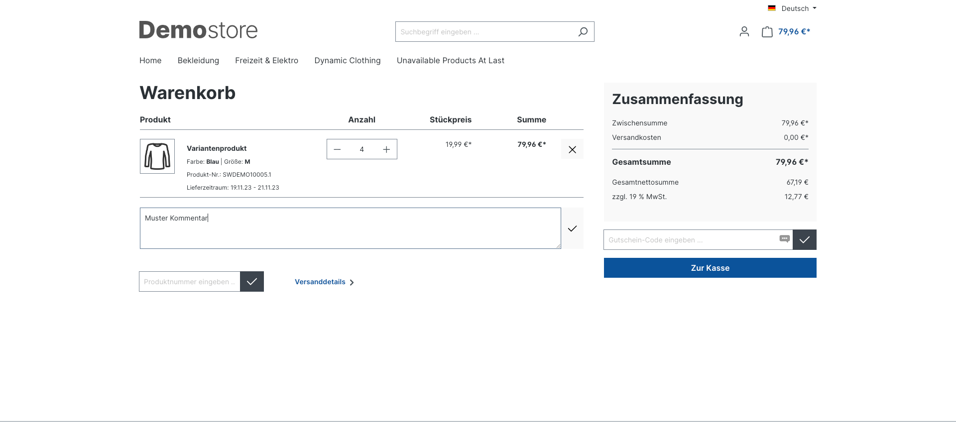Click the Lieferzeitraum delivery period text

(233, 188)
